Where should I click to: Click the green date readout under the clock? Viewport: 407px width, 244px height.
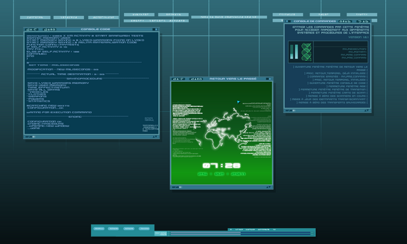221,173
